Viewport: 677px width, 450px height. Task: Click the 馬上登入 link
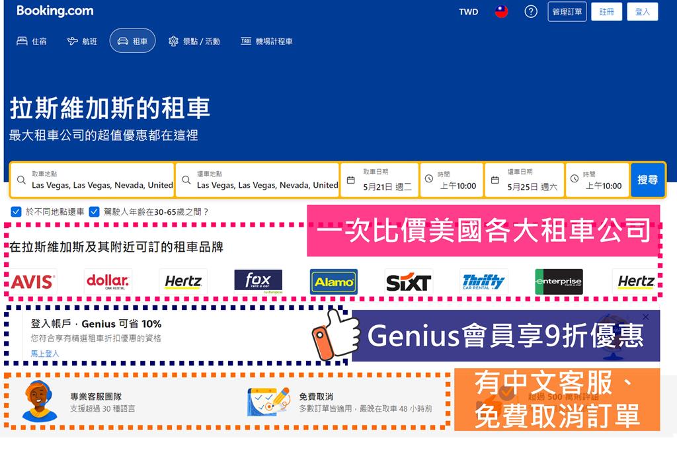(45, 354)
